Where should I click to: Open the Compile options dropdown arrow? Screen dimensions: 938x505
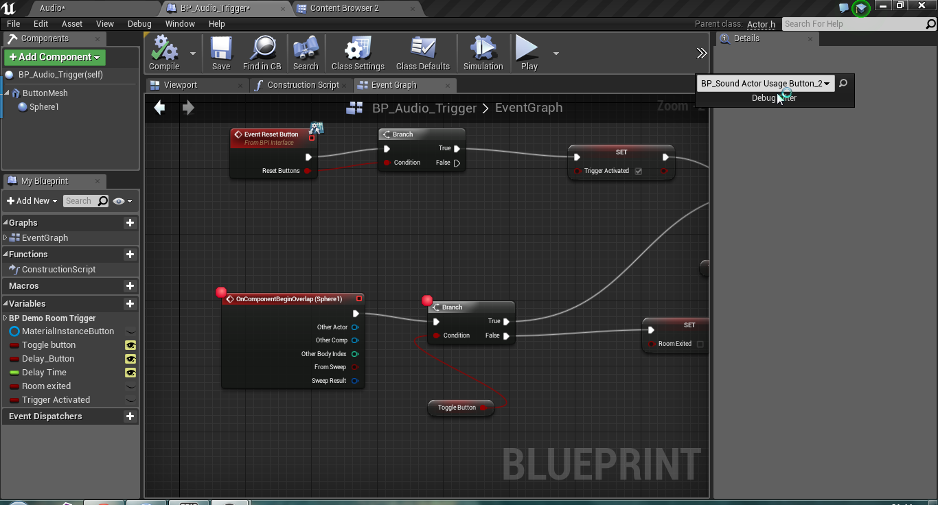pos(193,54)
